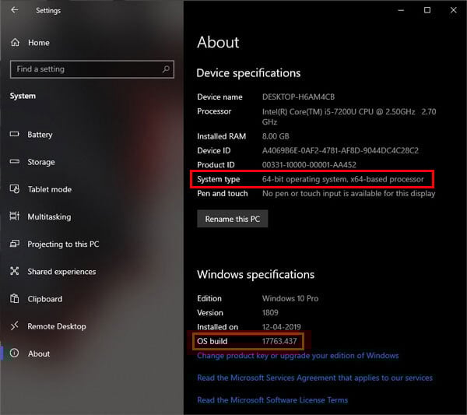
Task: Click the Projecting to this PC icon
Action: [15, 244]
